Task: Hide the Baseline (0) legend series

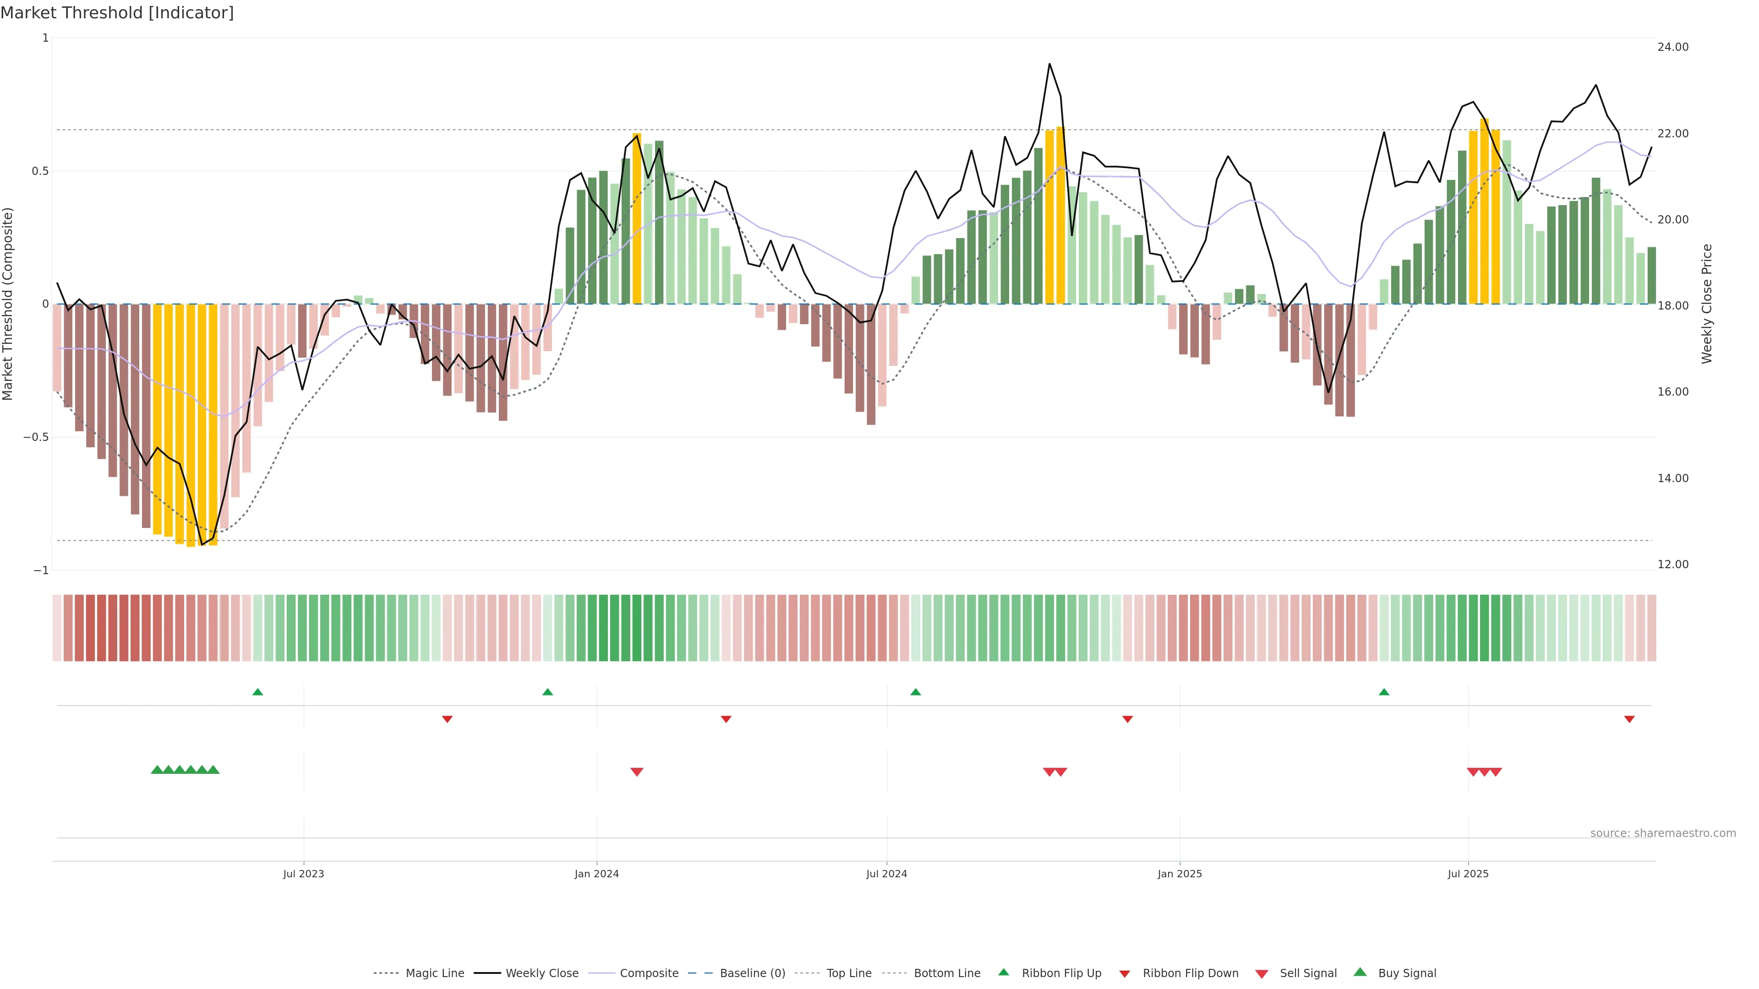Action: click(x=752, y=973)
